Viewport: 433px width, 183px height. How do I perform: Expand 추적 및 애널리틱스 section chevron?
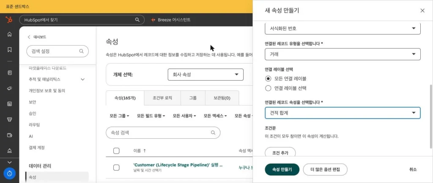[x=82, y=79]
